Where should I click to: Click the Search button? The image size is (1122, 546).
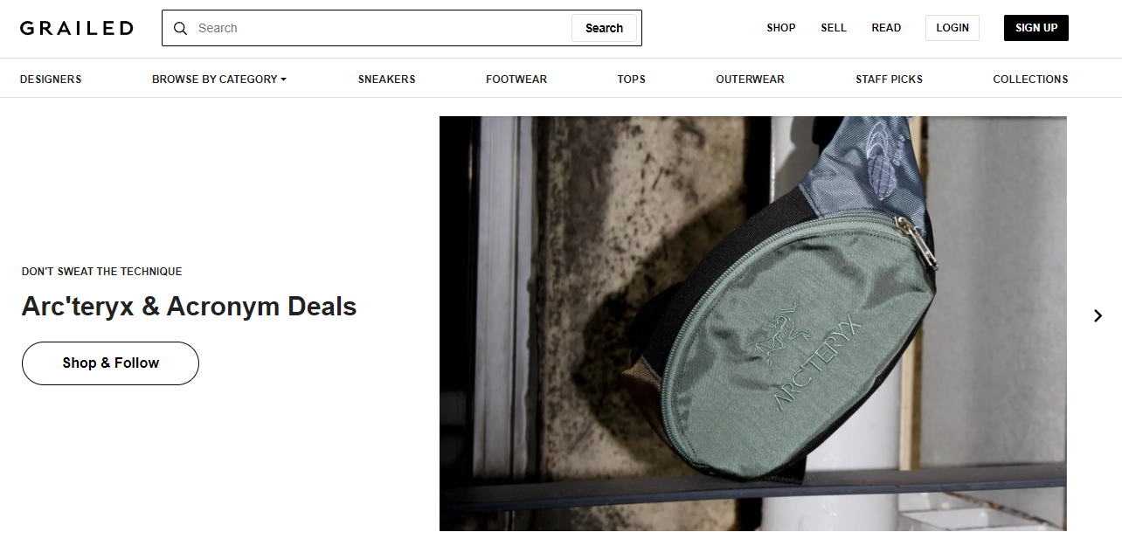coord(604,28)
